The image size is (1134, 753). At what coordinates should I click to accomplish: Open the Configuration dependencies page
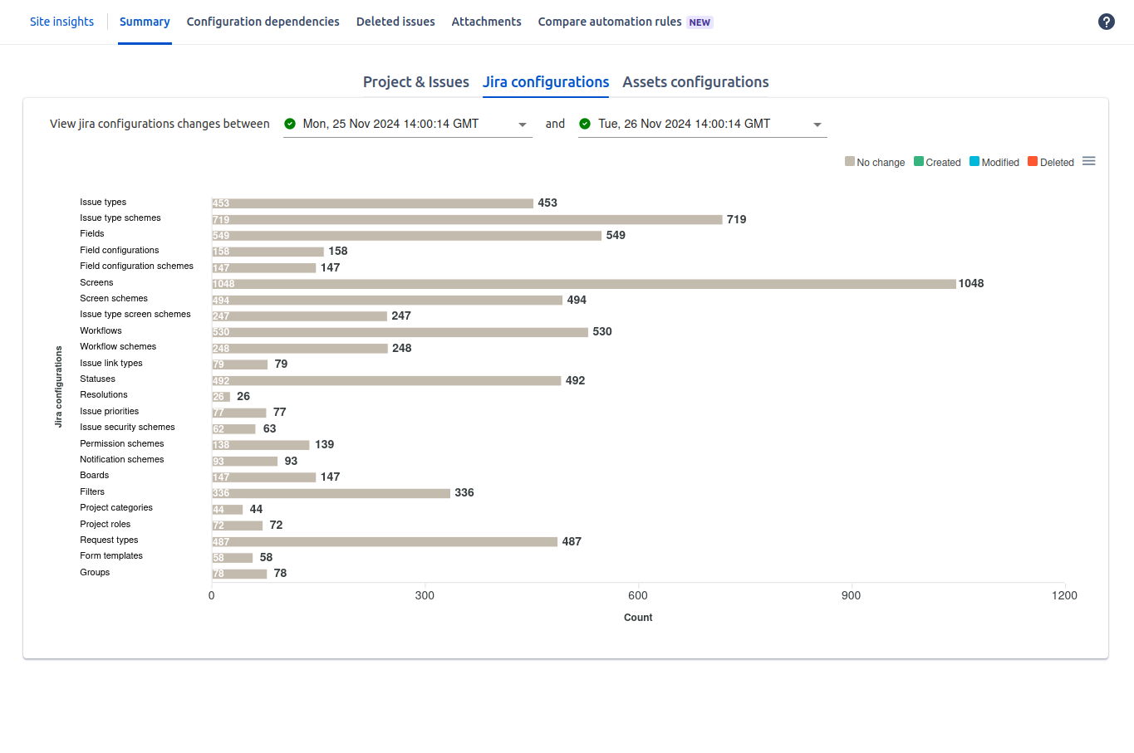pyautogui.click(x=263, y=22)
